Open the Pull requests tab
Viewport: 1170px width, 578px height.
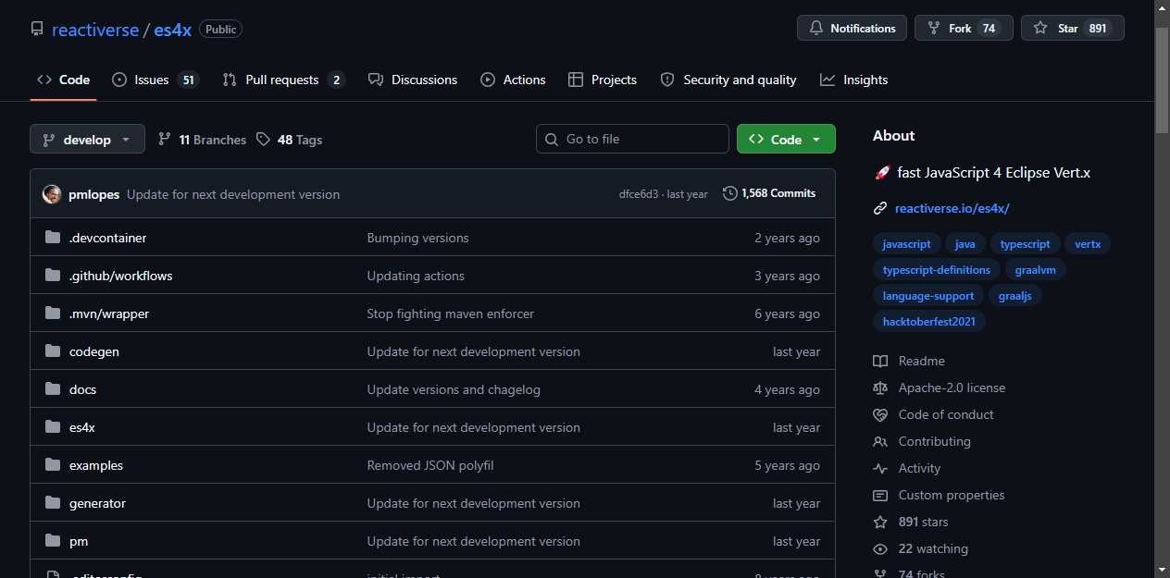284,80
